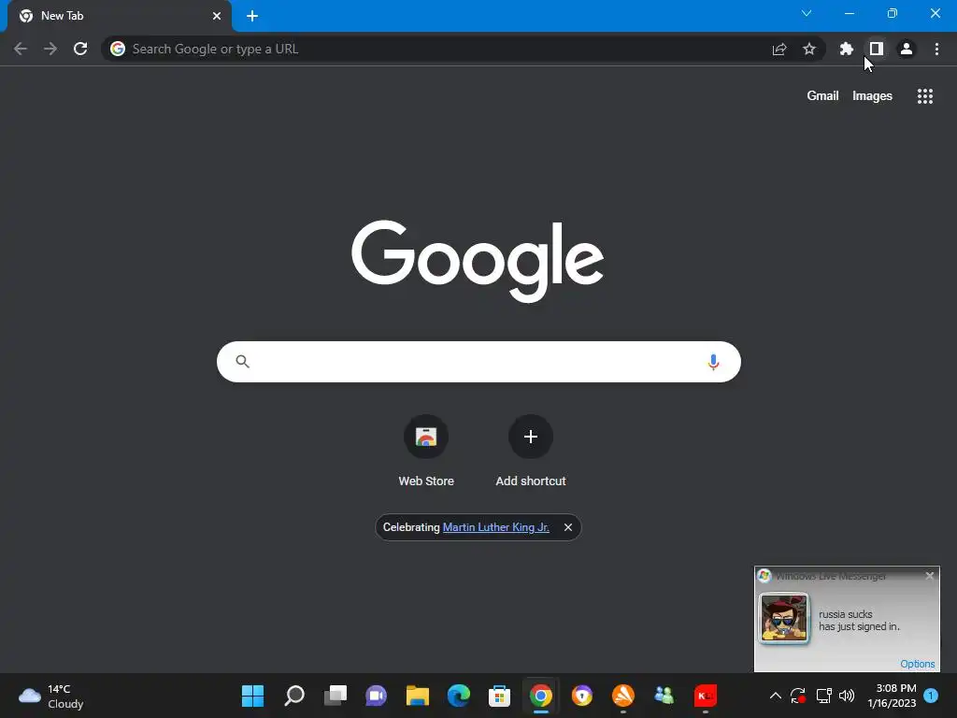Open Chrome's three-dot menu

936,49
